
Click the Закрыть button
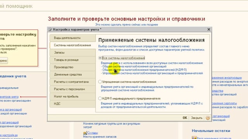coord(196,118)
